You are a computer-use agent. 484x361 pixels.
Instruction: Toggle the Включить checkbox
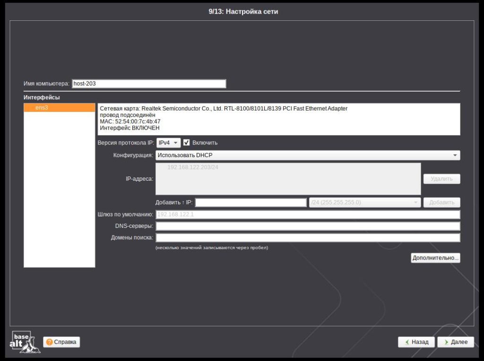pos(187,143)
